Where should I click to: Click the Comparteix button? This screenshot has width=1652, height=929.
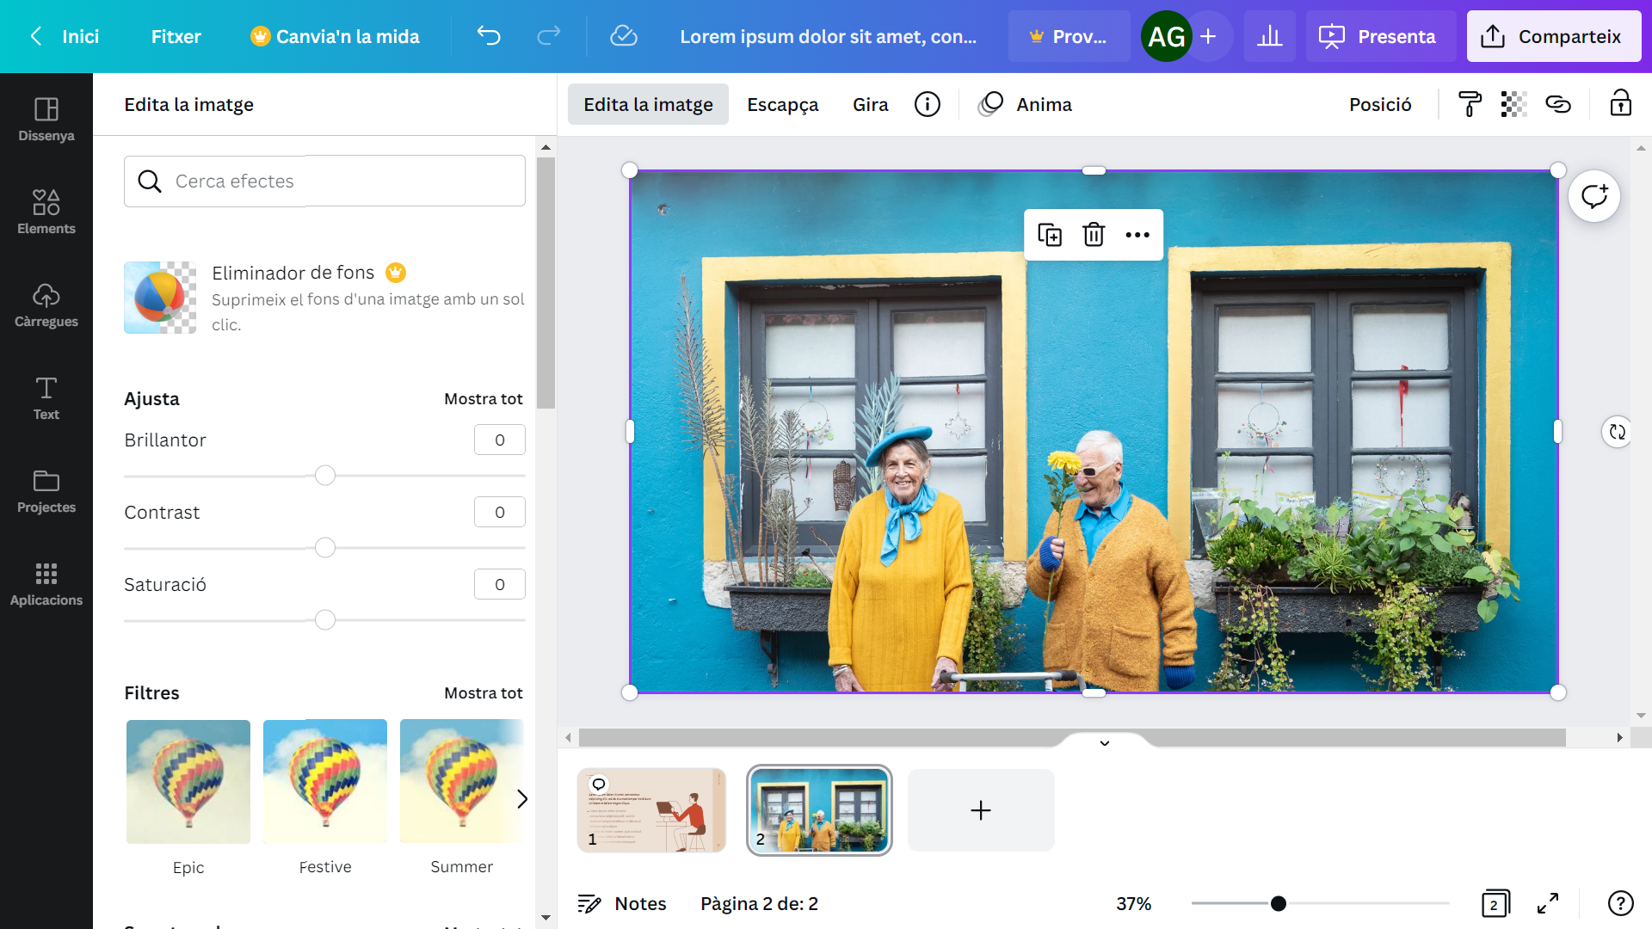pos(1553,36)
